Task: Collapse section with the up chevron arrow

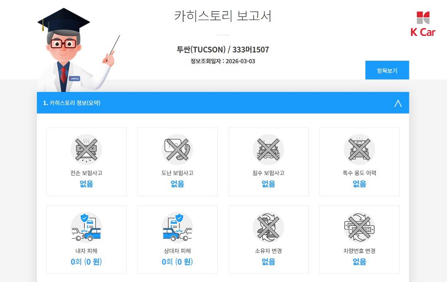Action: point(398,103)
